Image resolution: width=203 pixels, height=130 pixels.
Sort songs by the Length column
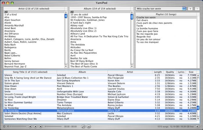coord(158,72)
